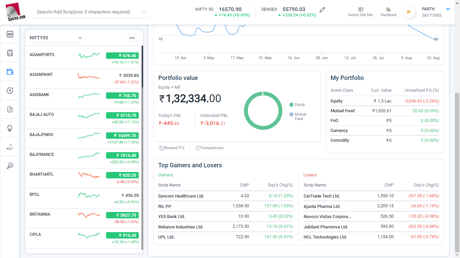Open CarTrade Tech Ltd. in losers
The width and height of the screenshot is (460, 258).
click(322, 196)
